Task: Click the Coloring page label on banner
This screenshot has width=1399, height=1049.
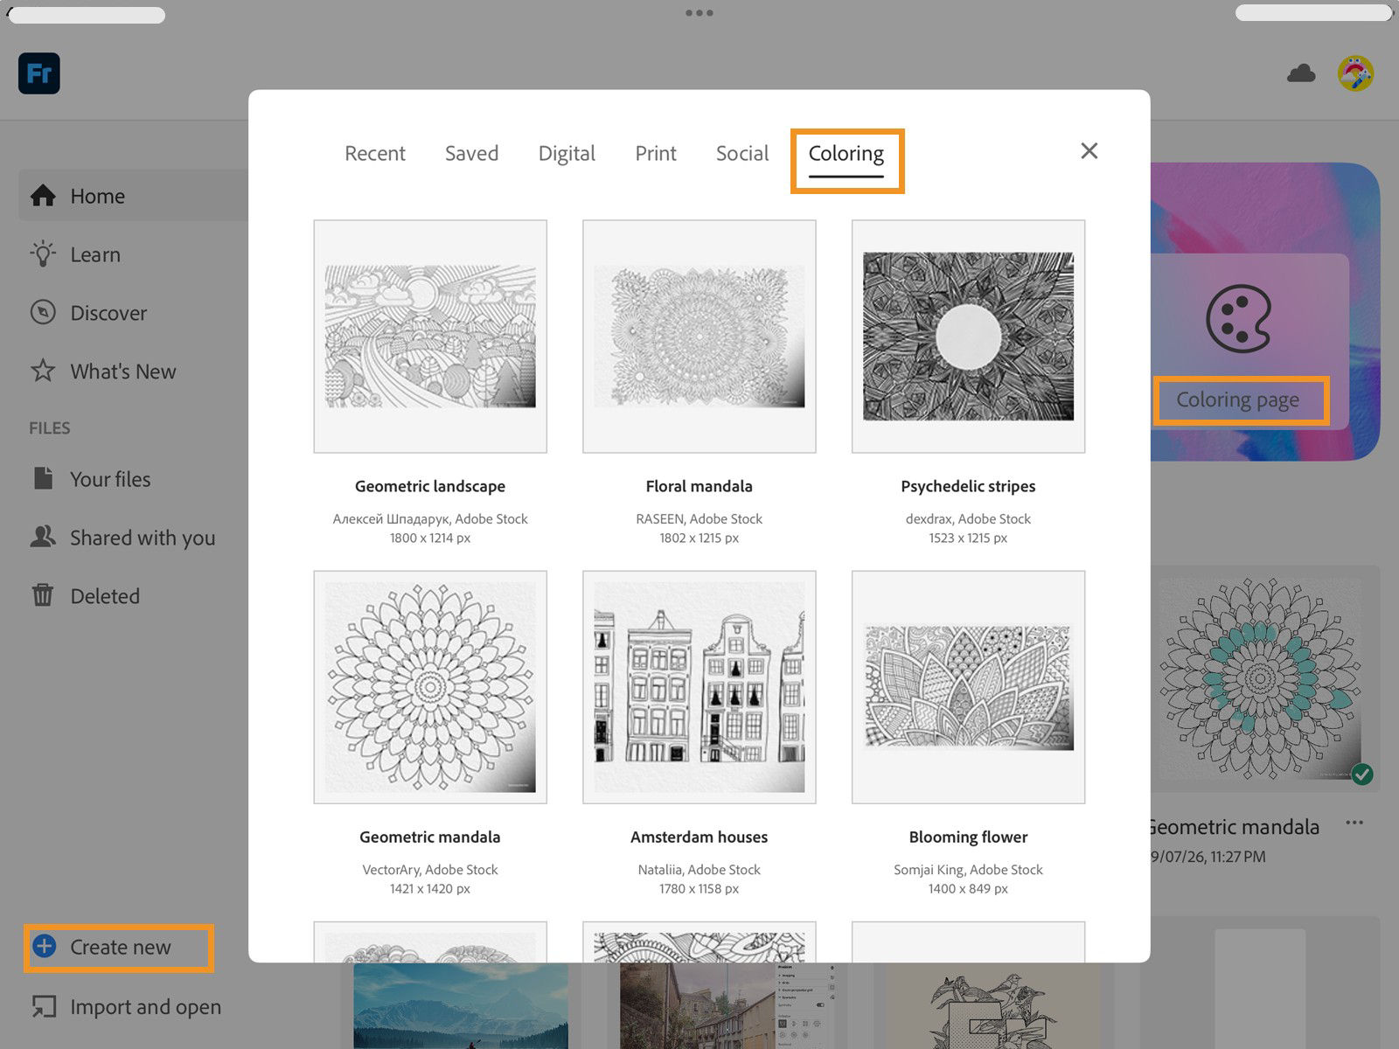Action: [x=1237, y=400]
